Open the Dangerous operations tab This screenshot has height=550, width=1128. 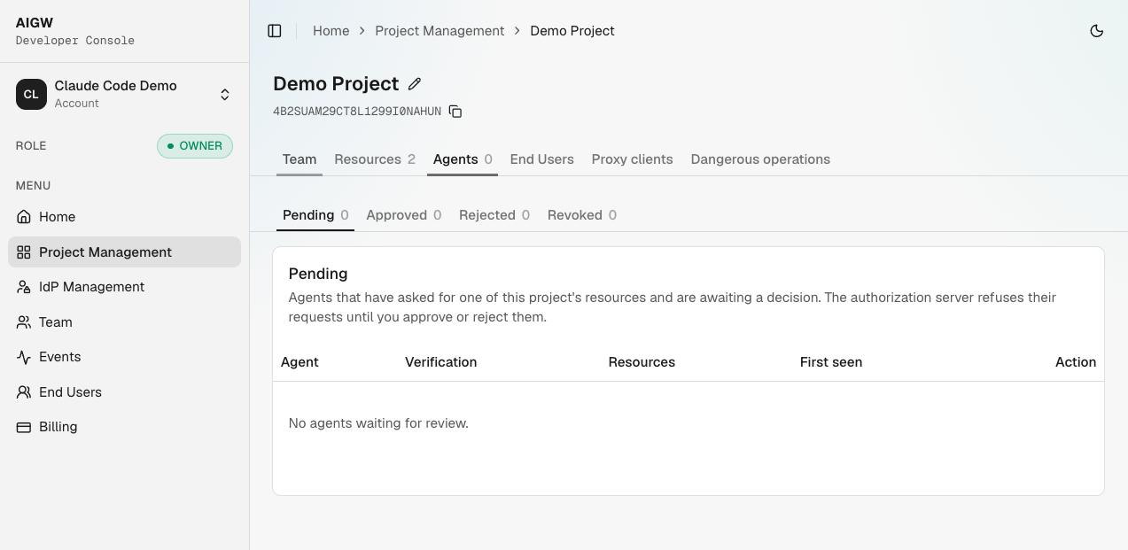(760, 159)
